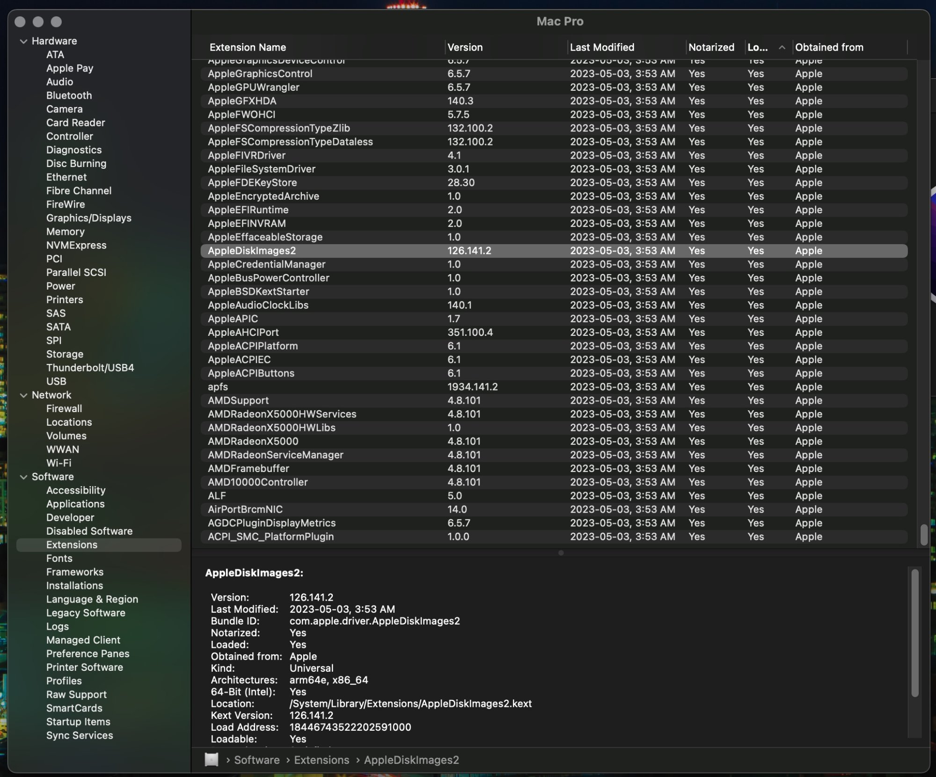Collapse the Hardware section

pyautogui.click(x=23, y=41)
